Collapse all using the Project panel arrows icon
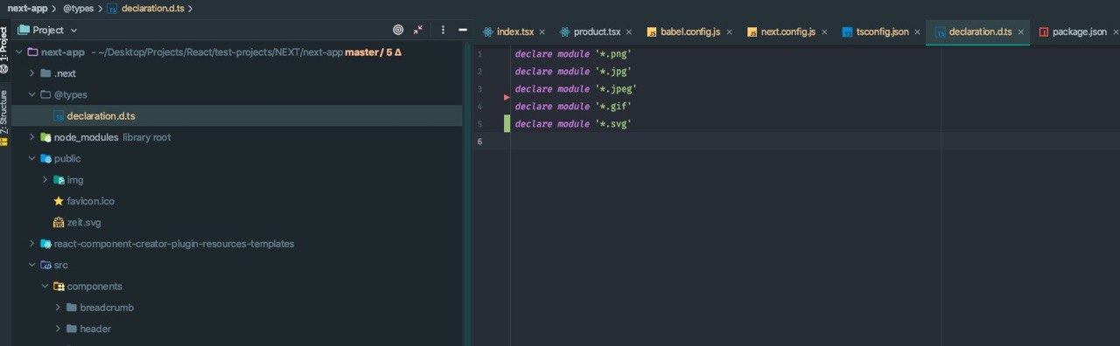This screenshot has width=1120, height=346. click(x=418, y=30)
